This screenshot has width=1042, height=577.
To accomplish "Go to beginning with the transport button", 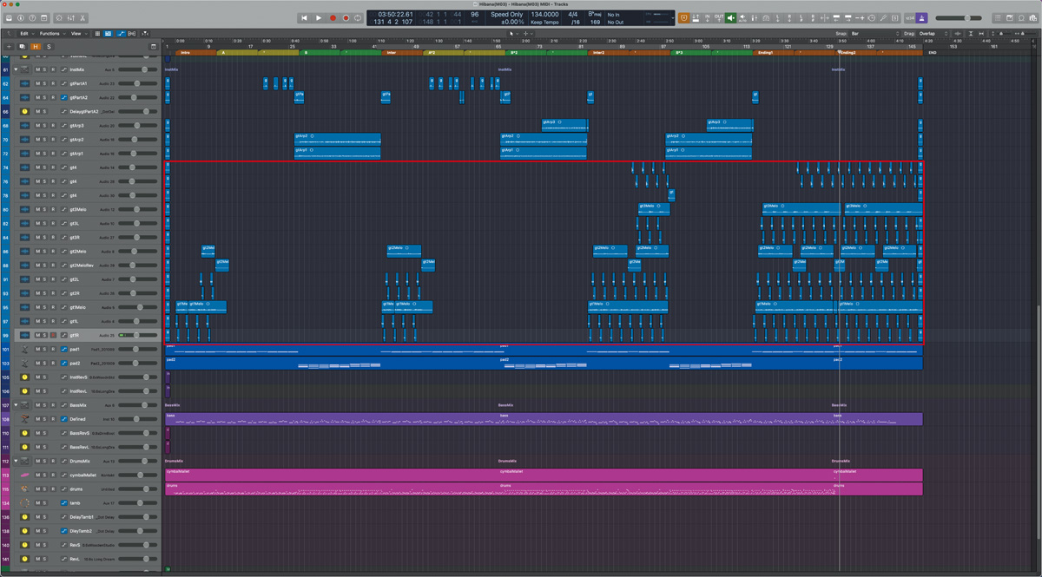I will [x=304, y=18].
